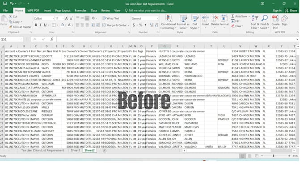Click the Percent Style icon
Viewport: 304px width, 171px height.
[140, 25]
